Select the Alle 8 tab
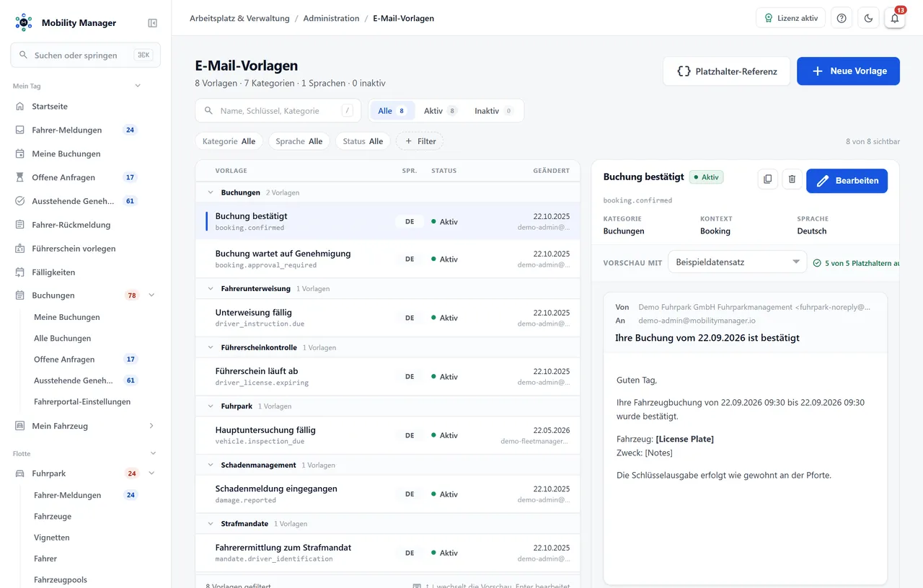 click(x=392, y=111)
